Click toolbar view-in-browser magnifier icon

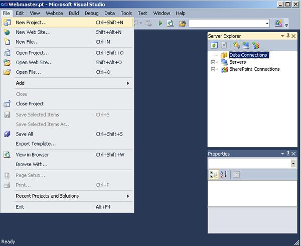pyautogui.click(x=170, y=24)
